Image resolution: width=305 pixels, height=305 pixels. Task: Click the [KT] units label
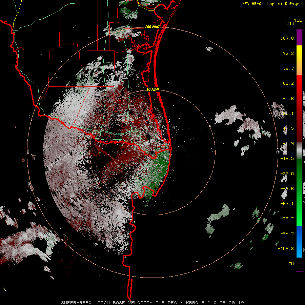pos(289,23)
